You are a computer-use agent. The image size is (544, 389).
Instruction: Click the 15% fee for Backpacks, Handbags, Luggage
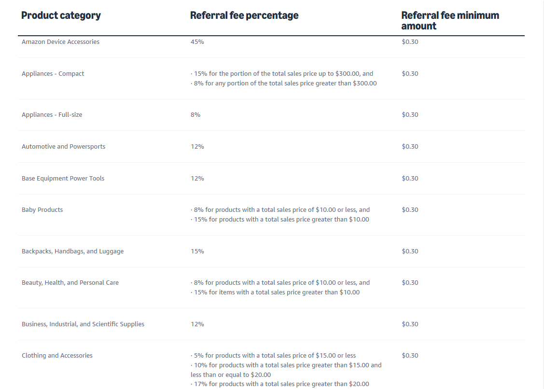(x=197, y=251)
